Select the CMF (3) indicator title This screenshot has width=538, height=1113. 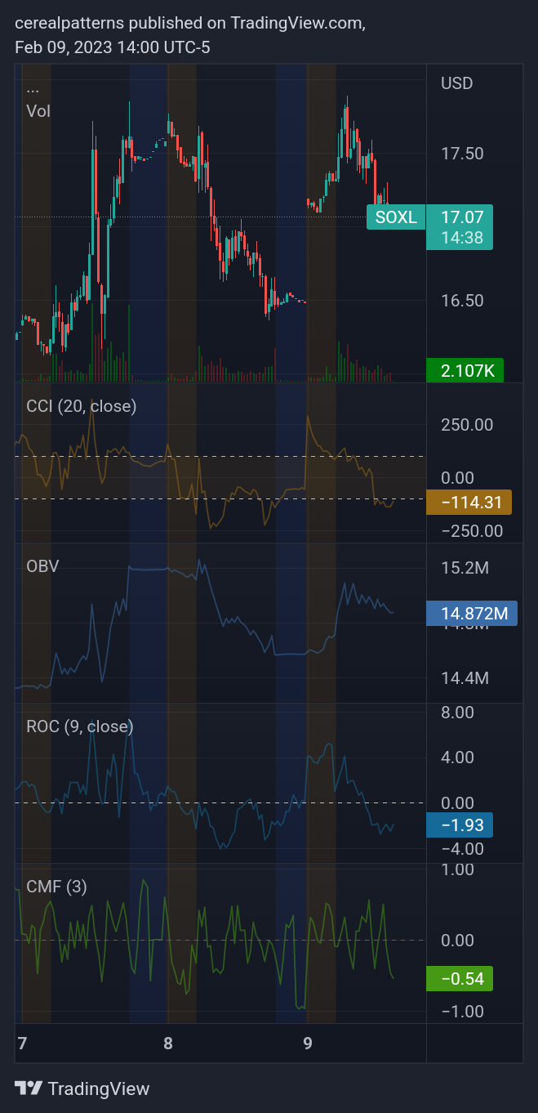(x=57, y=887)
